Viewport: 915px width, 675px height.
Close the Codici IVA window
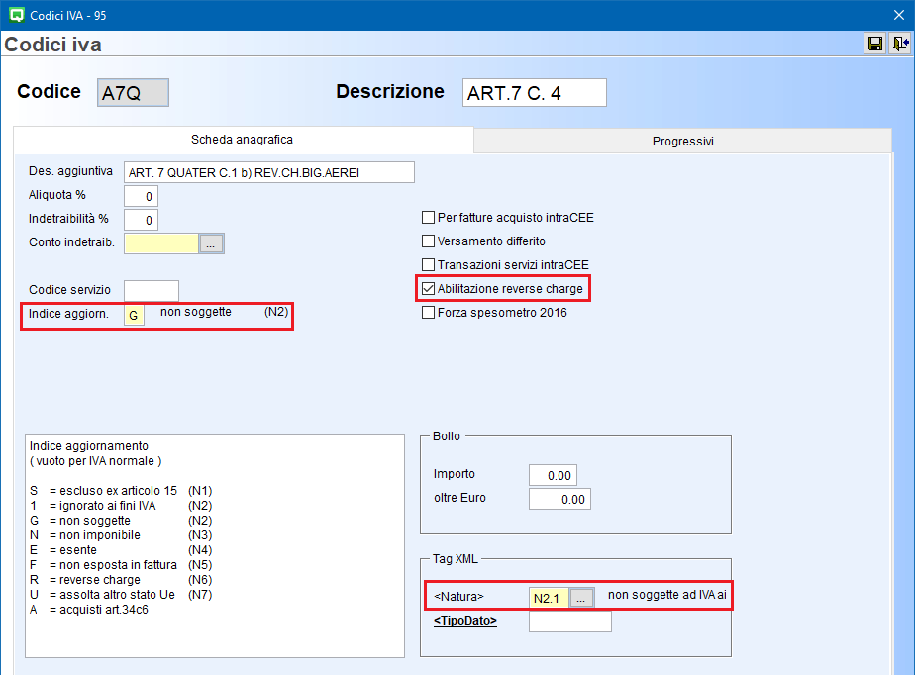point(899,14)
